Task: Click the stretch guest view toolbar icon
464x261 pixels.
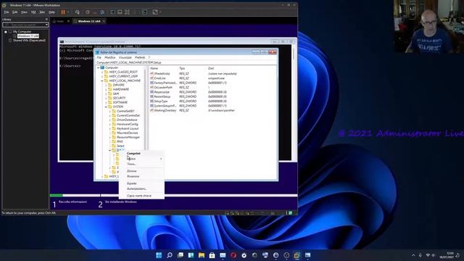Action: pos(155,12)
